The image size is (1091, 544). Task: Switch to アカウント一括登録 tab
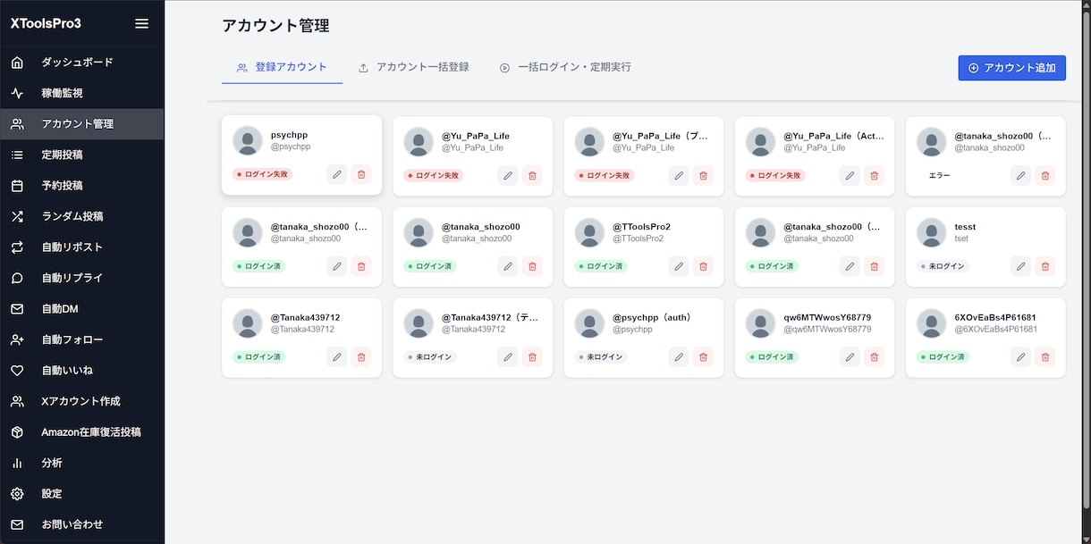(413, 67)
